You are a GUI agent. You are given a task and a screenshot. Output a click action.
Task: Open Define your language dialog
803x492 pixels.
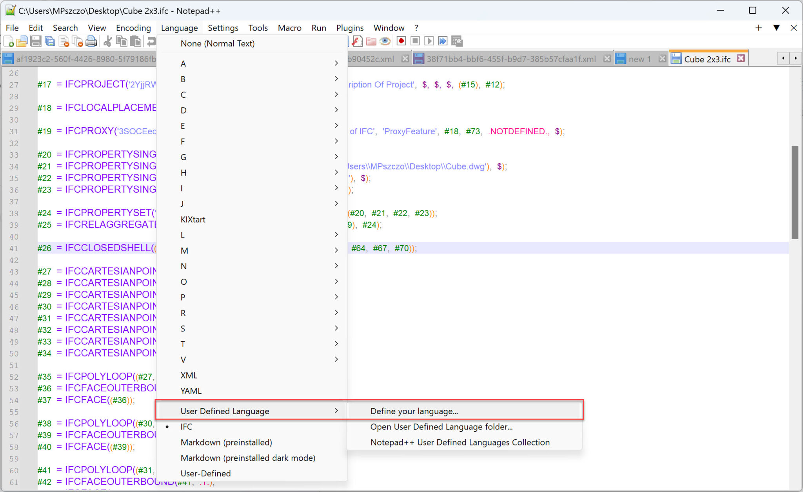coord(414,411)
